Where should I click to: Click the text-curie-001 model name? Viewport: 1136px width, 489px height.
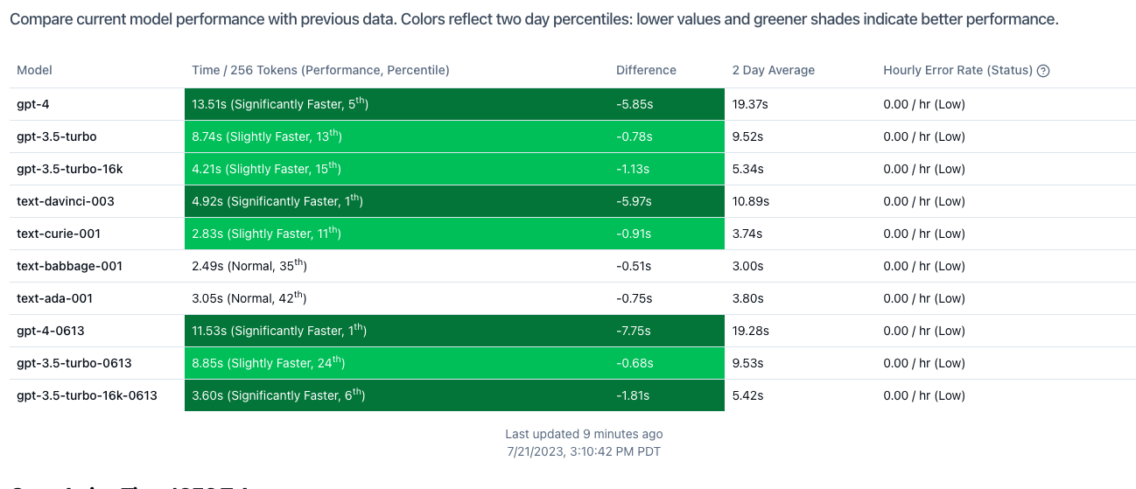59,234
